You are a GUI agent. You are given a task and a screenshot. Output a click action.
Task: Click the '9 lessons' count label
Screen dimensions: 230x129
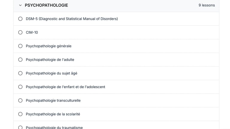point(206,5)
